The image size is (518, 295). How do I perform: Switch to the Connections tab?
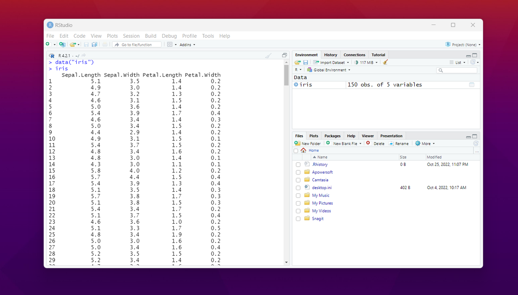(355, 55)
